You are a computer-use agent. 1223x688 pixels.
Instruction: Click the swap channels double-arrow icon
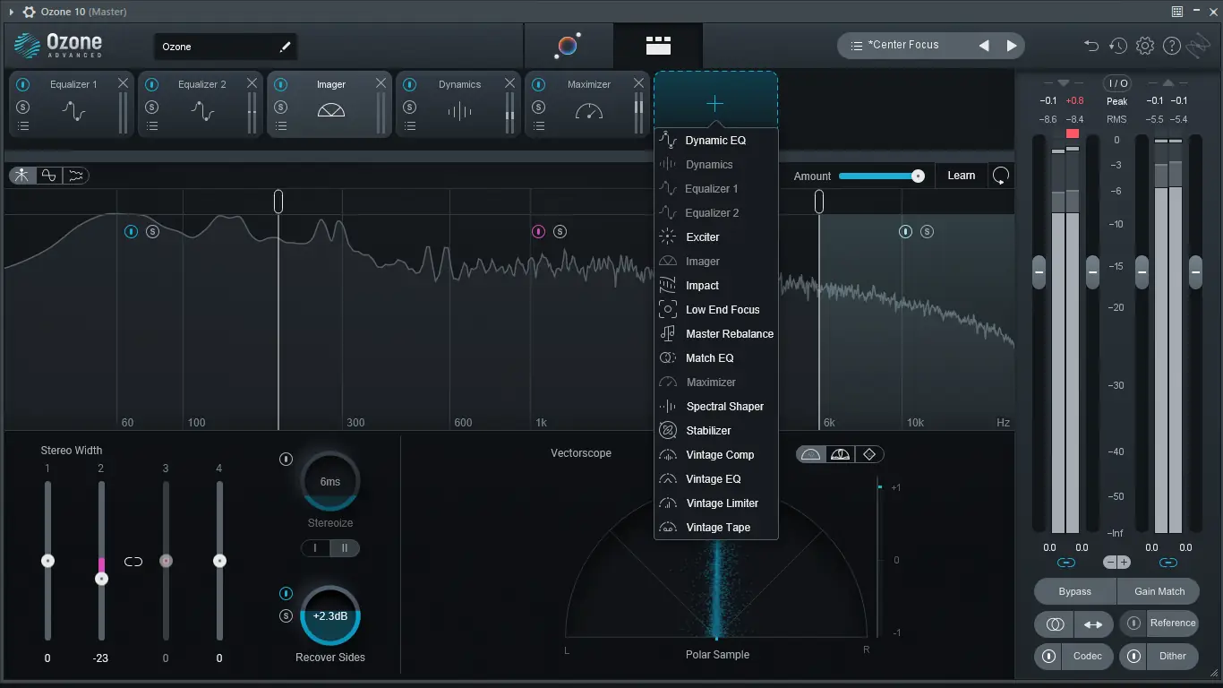pyautogui.click(x=1093, y=623)
